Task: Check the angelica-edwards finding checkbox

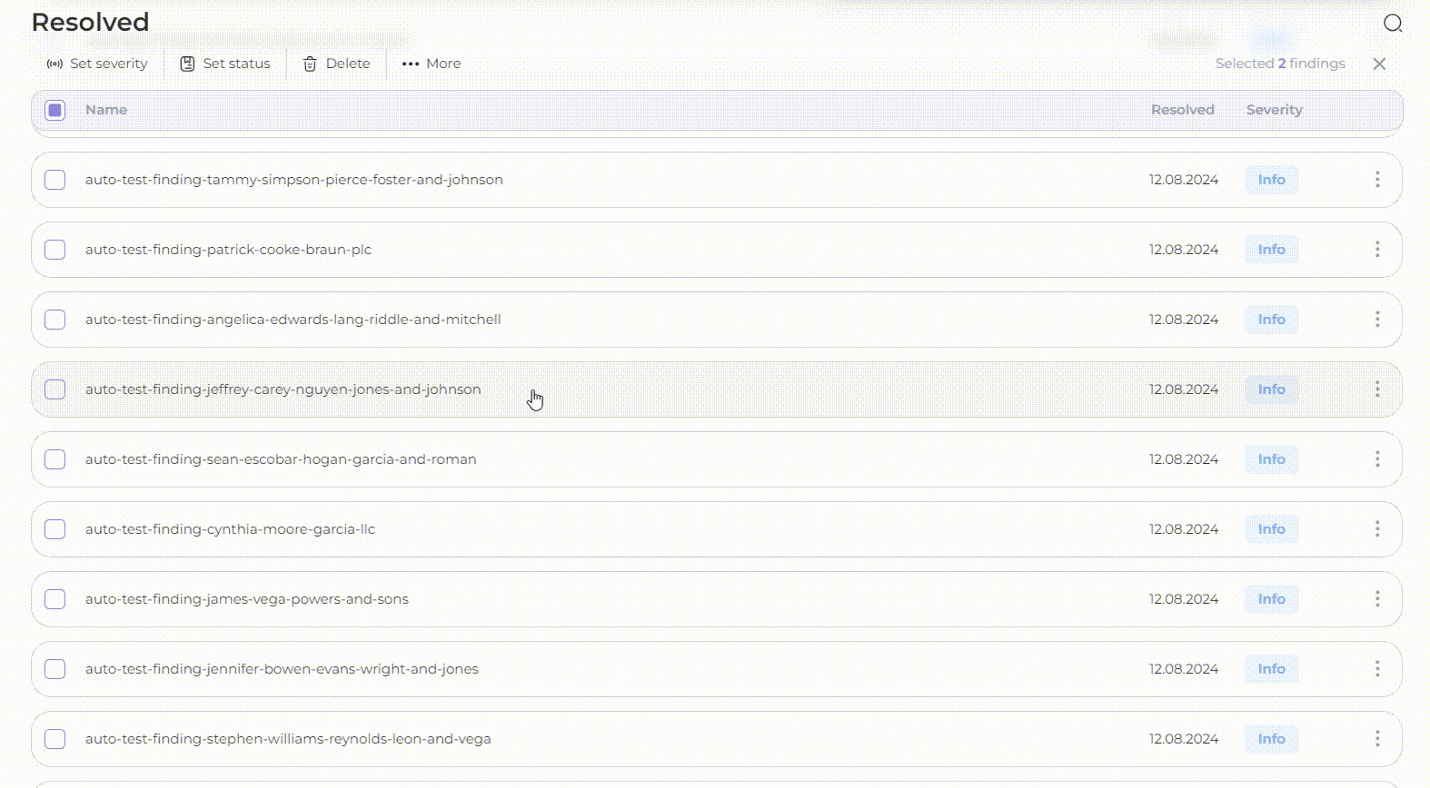Action: 55,320
